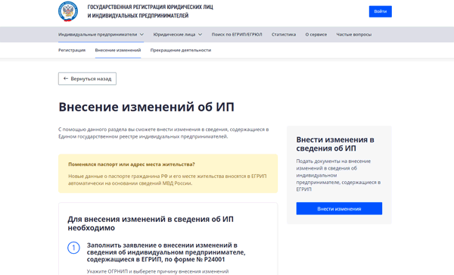Click paragraph С помощью данного раздела
This screenshot has height=275, width=454.
point(163,133)
